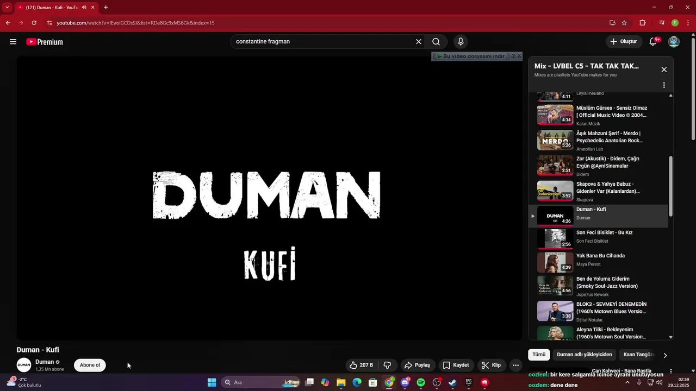Like the video showing 207 B
Screen dimensions: 696x391
[x=362, y=365]
